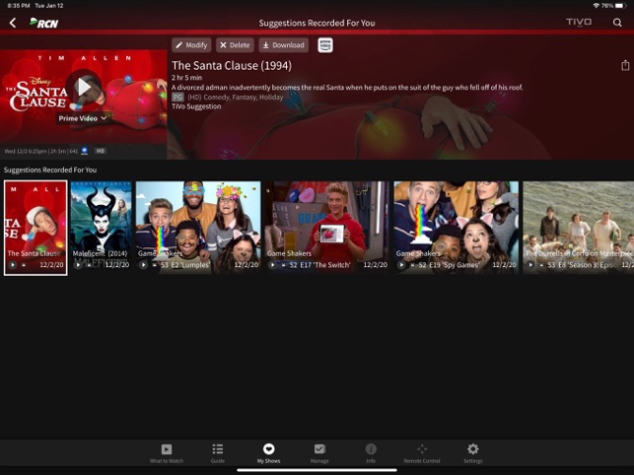Play Game Shakers 'Spy Games' from tile
This screenshot has width=634, height=475.
tap(401, 265)
